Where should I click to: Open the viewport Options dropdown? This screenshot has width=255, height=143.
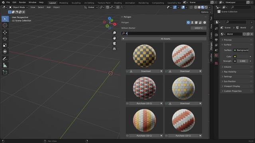[206, 12]
